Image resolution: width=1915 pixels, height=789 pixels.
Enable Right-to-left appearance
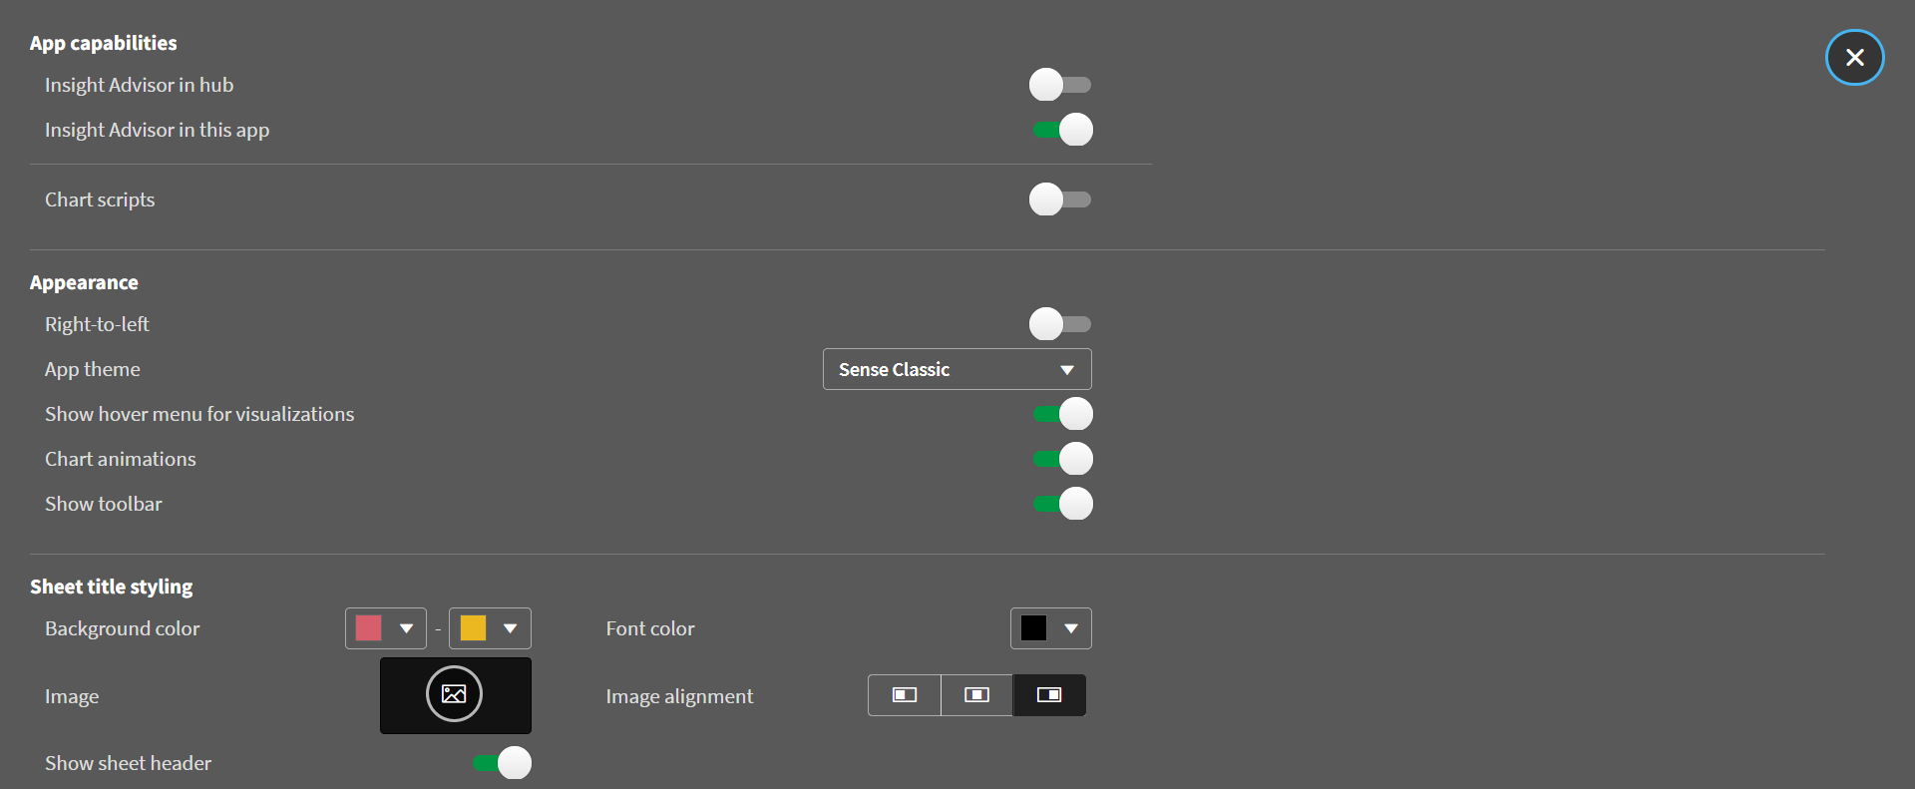pyautogui.click(x=1060, y=324)
